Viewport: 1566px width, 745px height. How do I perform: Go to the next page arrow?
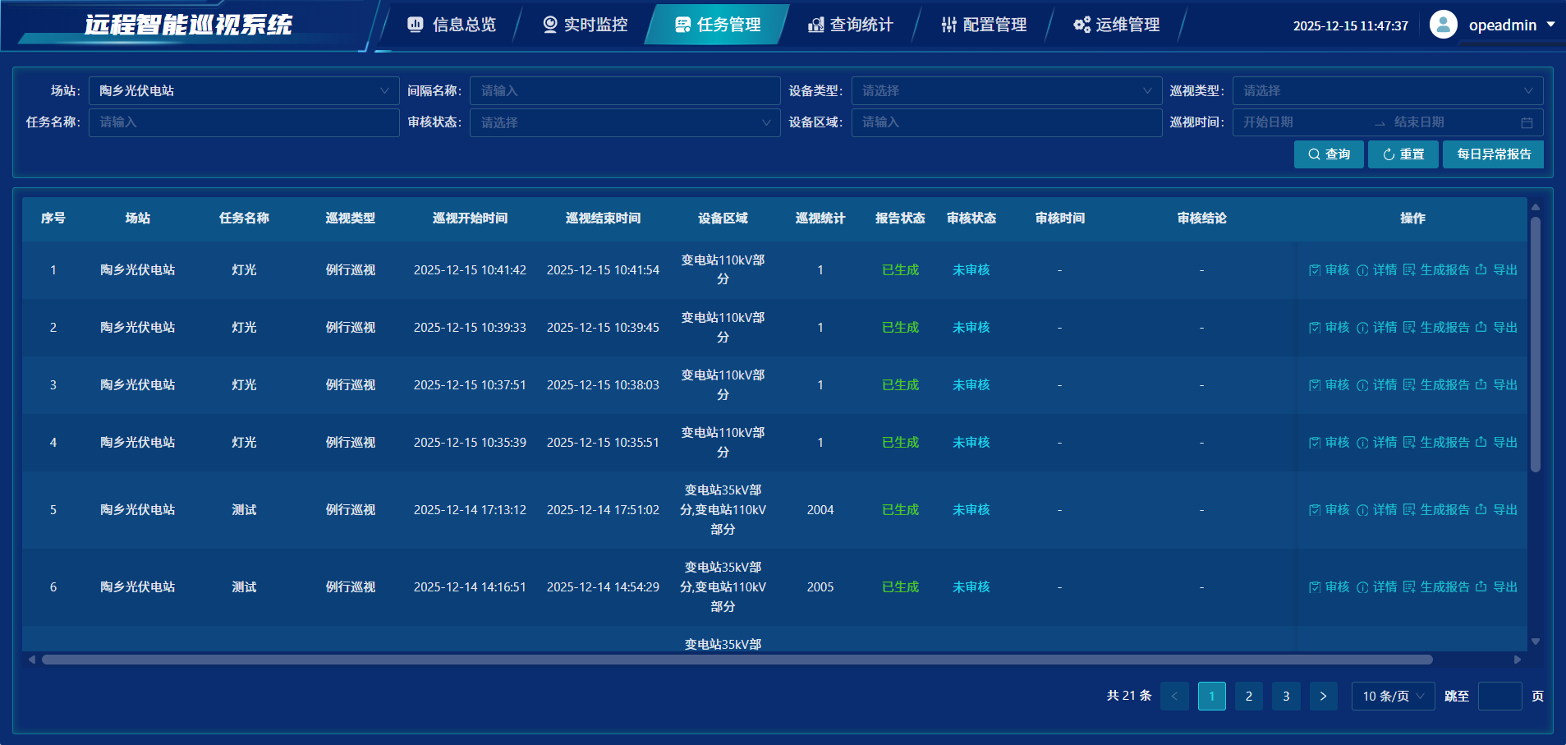click(x=1323, y=696)
